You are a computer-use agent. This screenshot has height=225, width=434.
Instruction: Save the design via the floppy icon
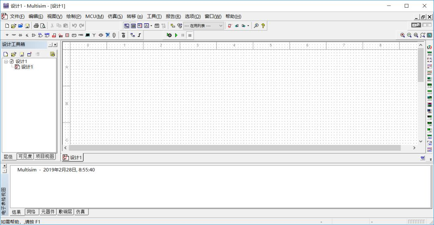[27, 26]
